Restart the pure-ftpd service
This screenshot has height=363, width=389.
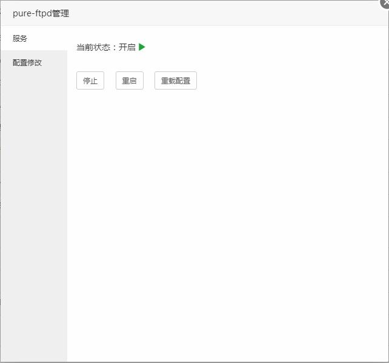129,80
